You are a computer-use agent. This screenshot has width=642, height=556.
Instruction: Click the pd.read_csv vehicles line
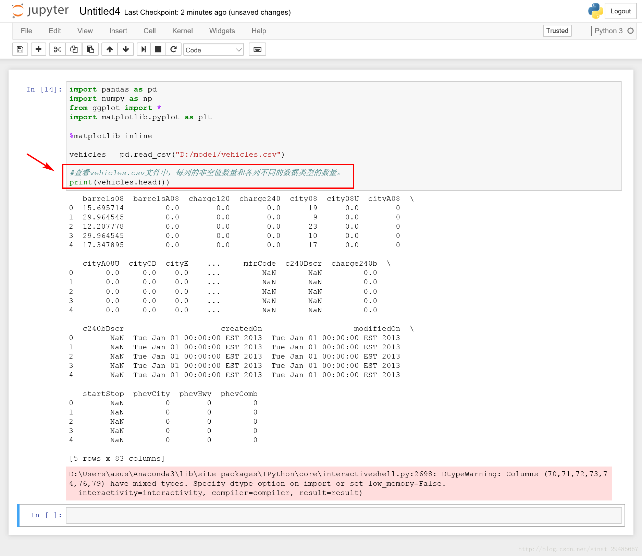(177, 155)
